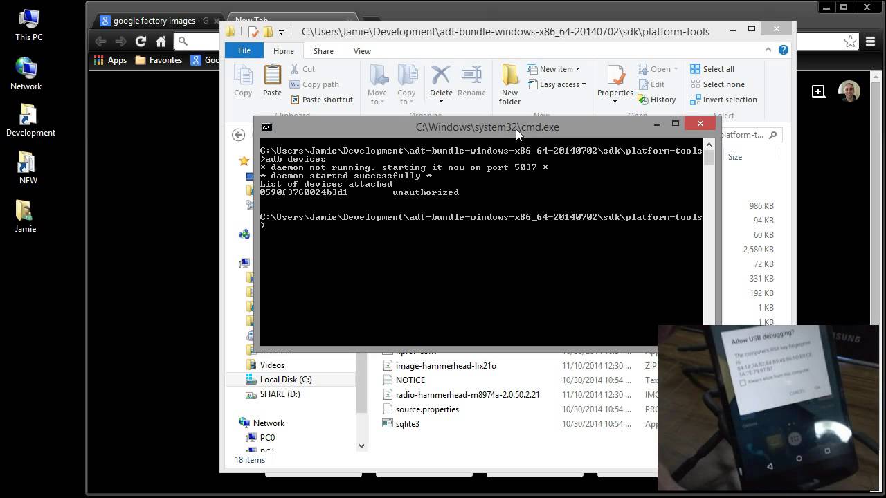
Task: Click Copy icon in Explorer ribbon
Action: tap(243, 81)
